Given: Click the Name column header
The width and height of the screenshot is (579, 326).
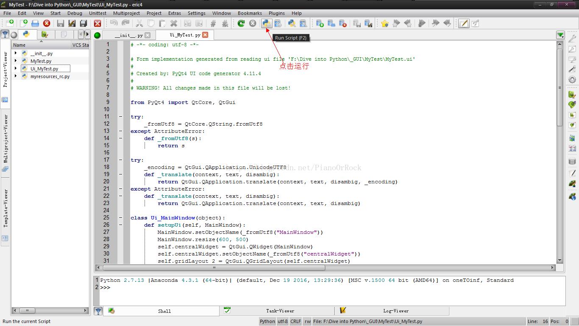Looking at the screenshot, I should [41, 45].
